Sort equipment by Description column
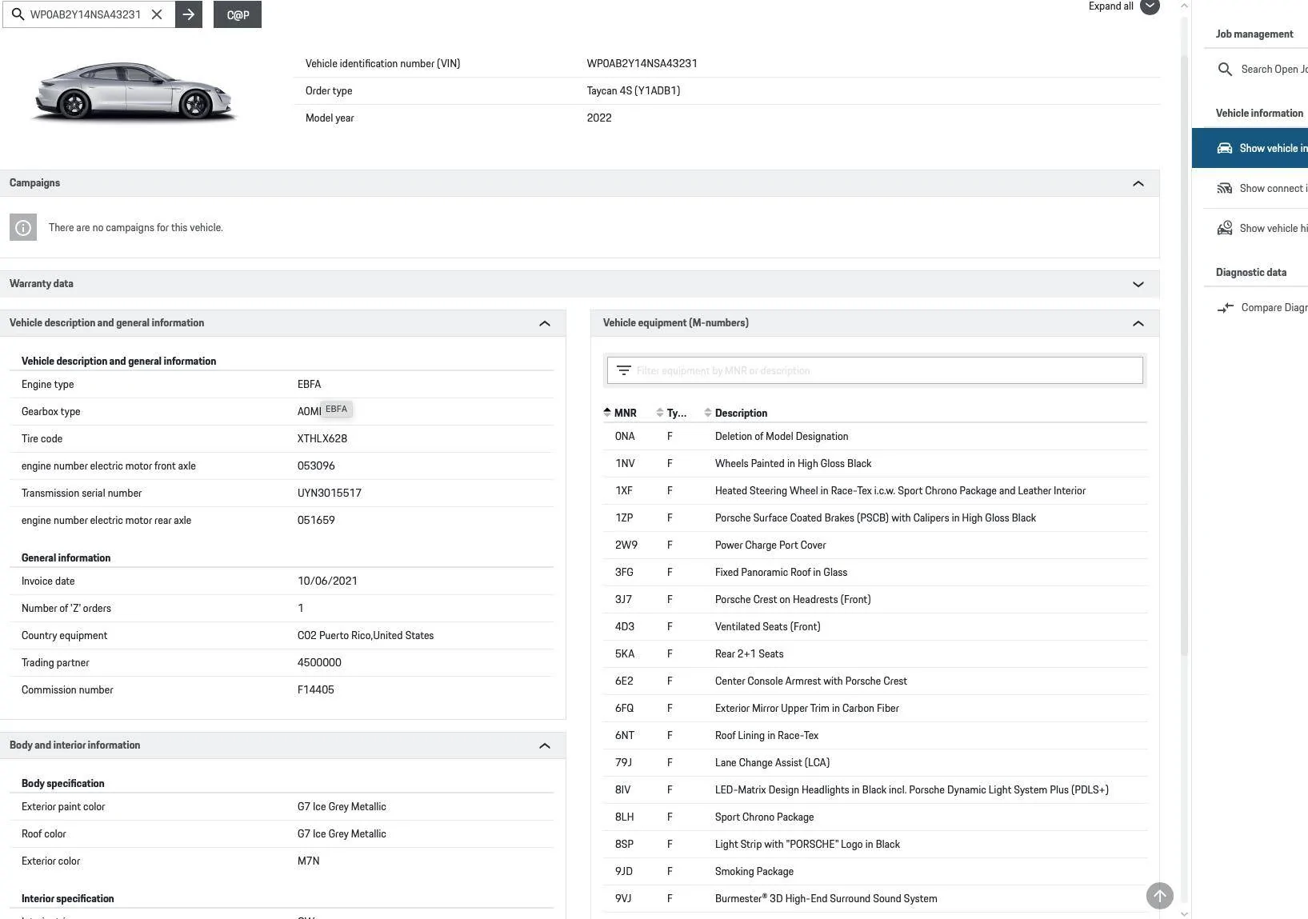The width and height of the screenshot is (1308, 919). click(x=735, y=413)
